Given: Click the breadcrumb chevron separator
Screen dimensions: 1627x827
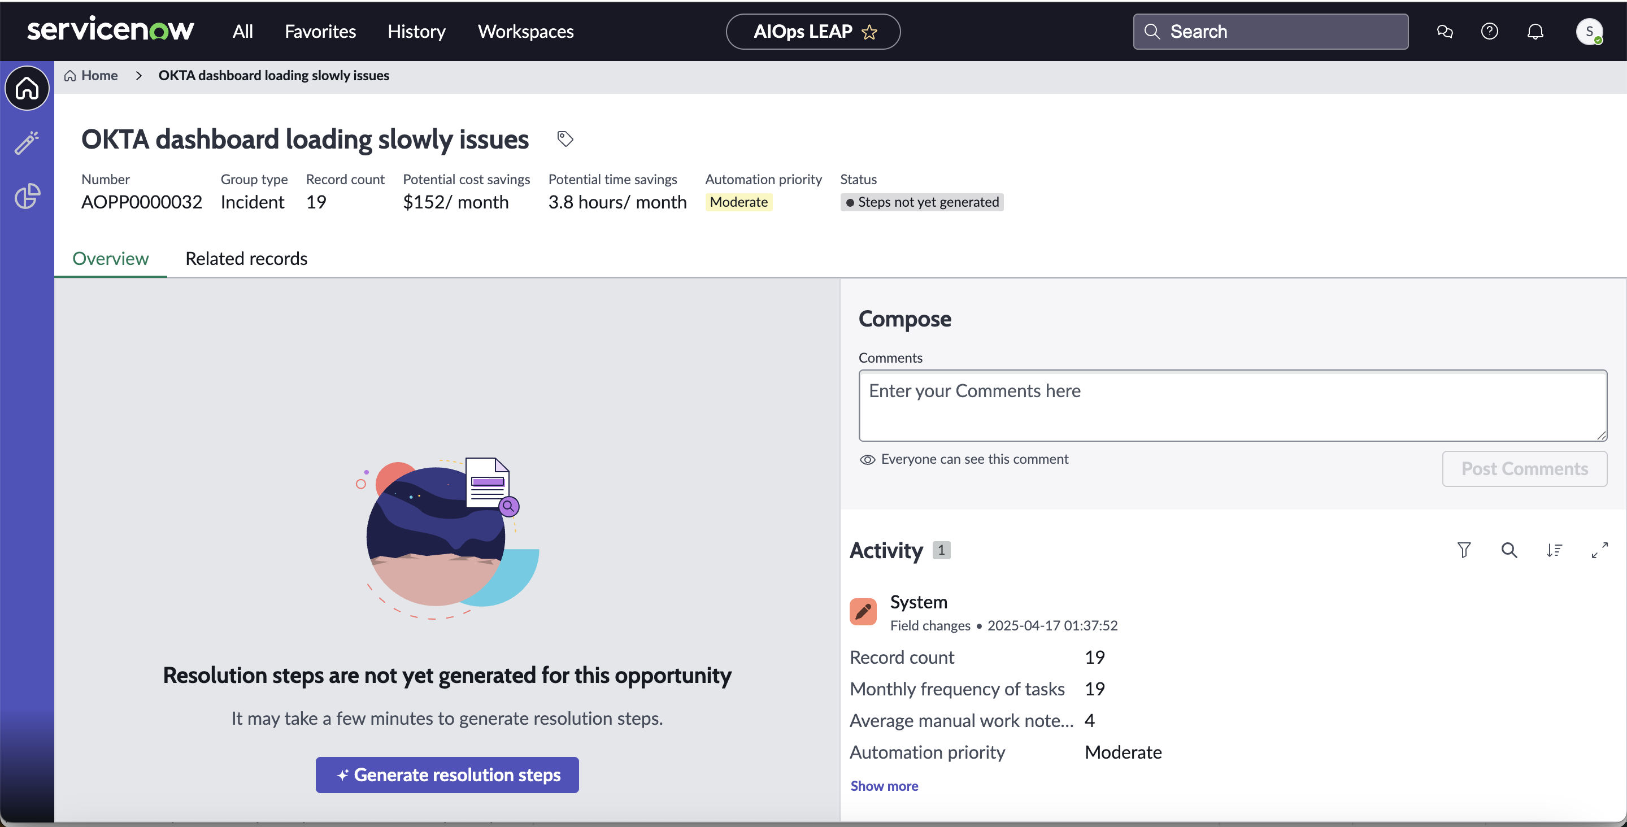Looking at the screenshot, I should click(x=138, y=76).
